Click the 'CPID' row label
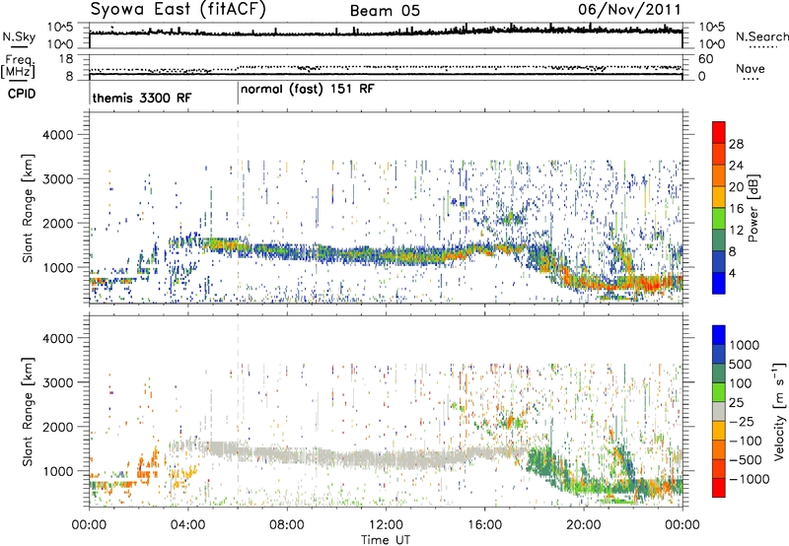 click(22, 94)
